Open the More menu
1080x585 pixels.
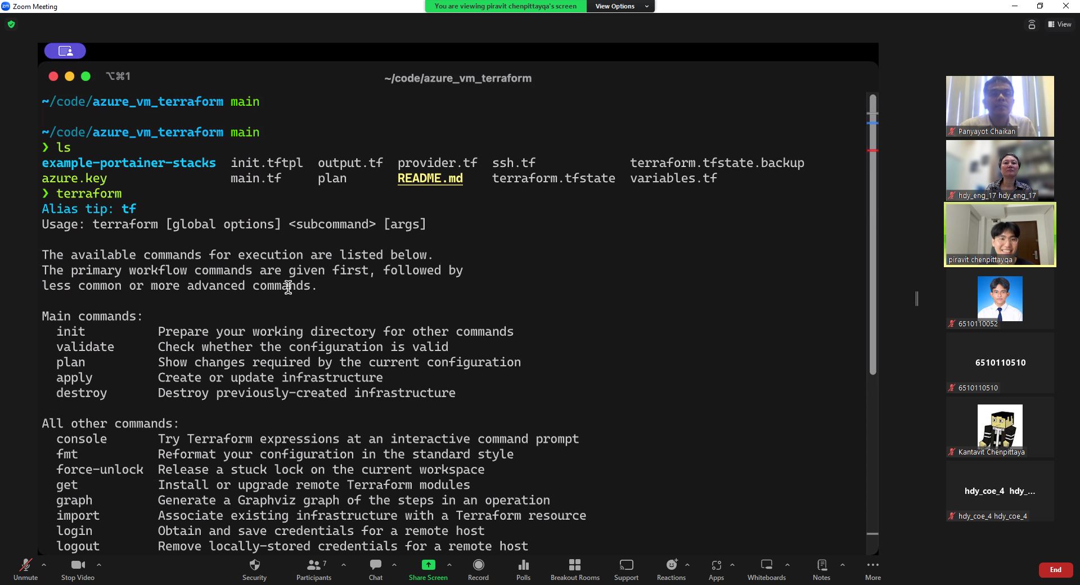(x=872, y=565)
